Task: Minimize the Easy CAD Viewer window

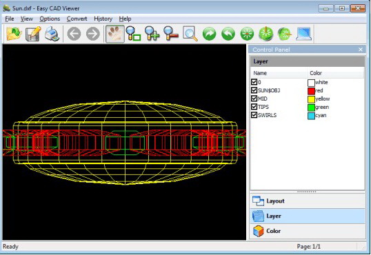Action: [325, 8]
